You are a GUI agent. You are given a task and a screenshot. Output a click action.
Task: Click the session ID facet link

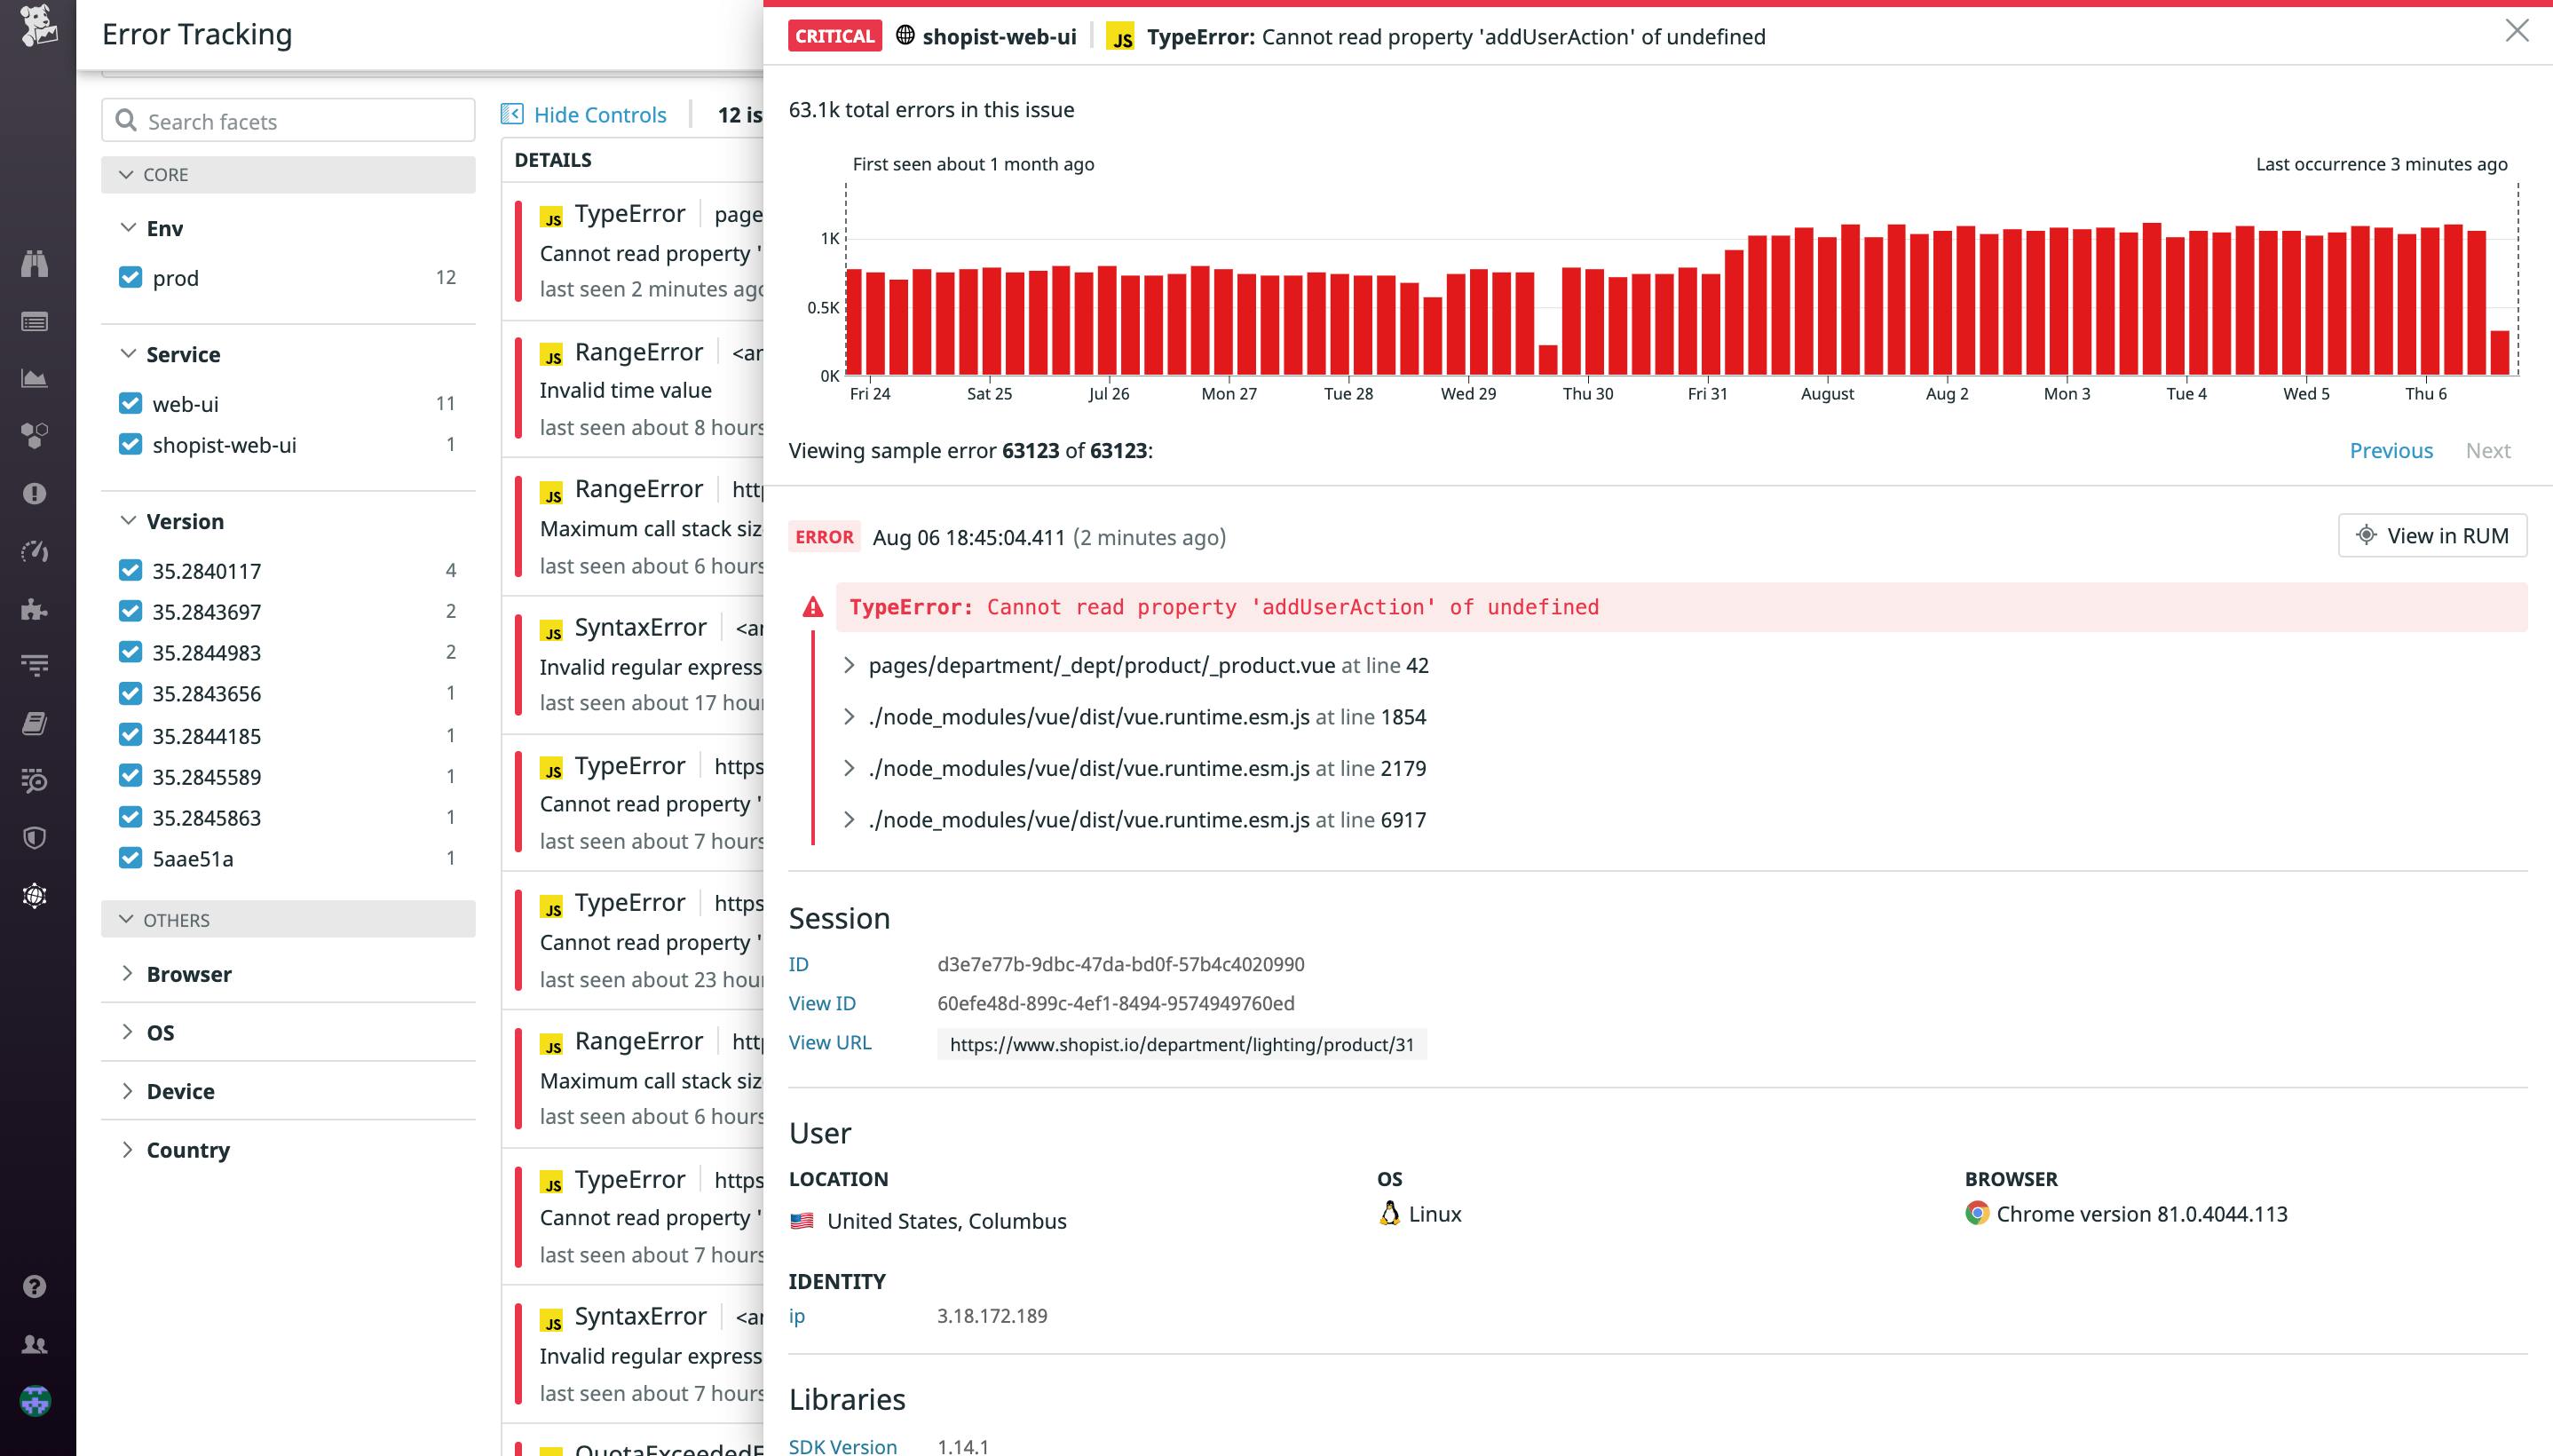click(x=798, y=964)
